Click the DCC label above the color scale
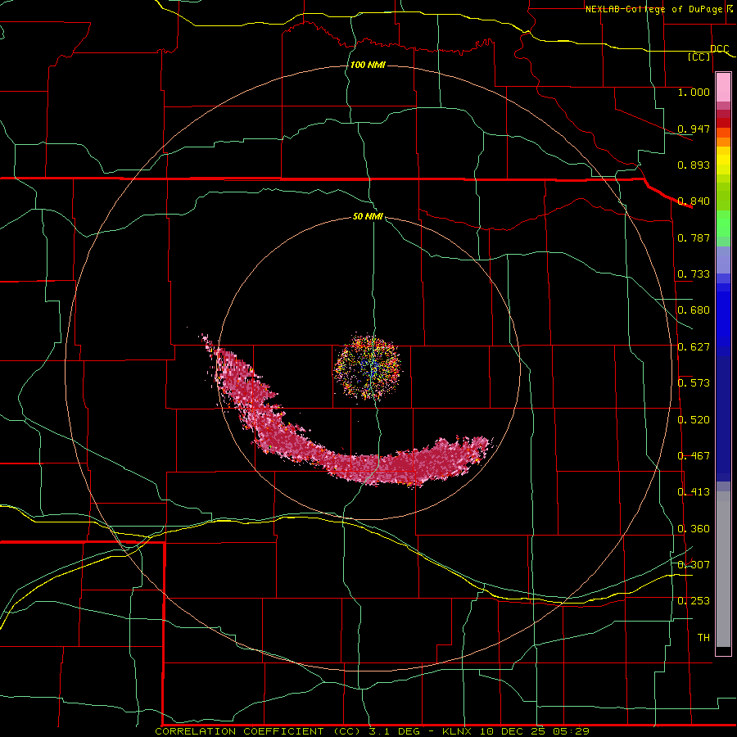This screenshot has width=737, height=737. (x=719, y=48)
